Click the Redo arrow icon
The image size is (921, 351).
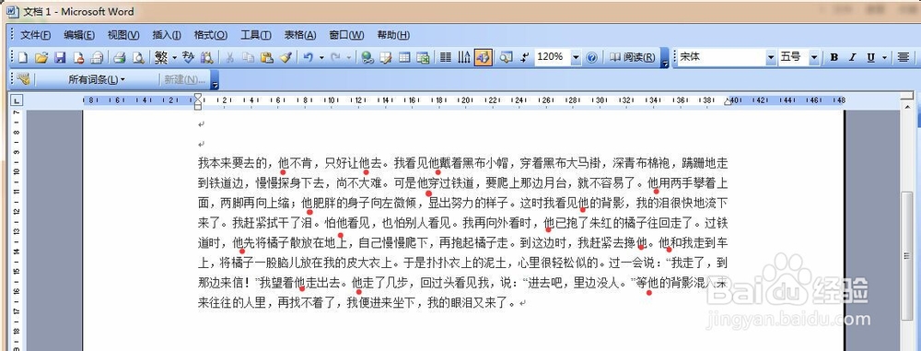(x=336, y=58)
